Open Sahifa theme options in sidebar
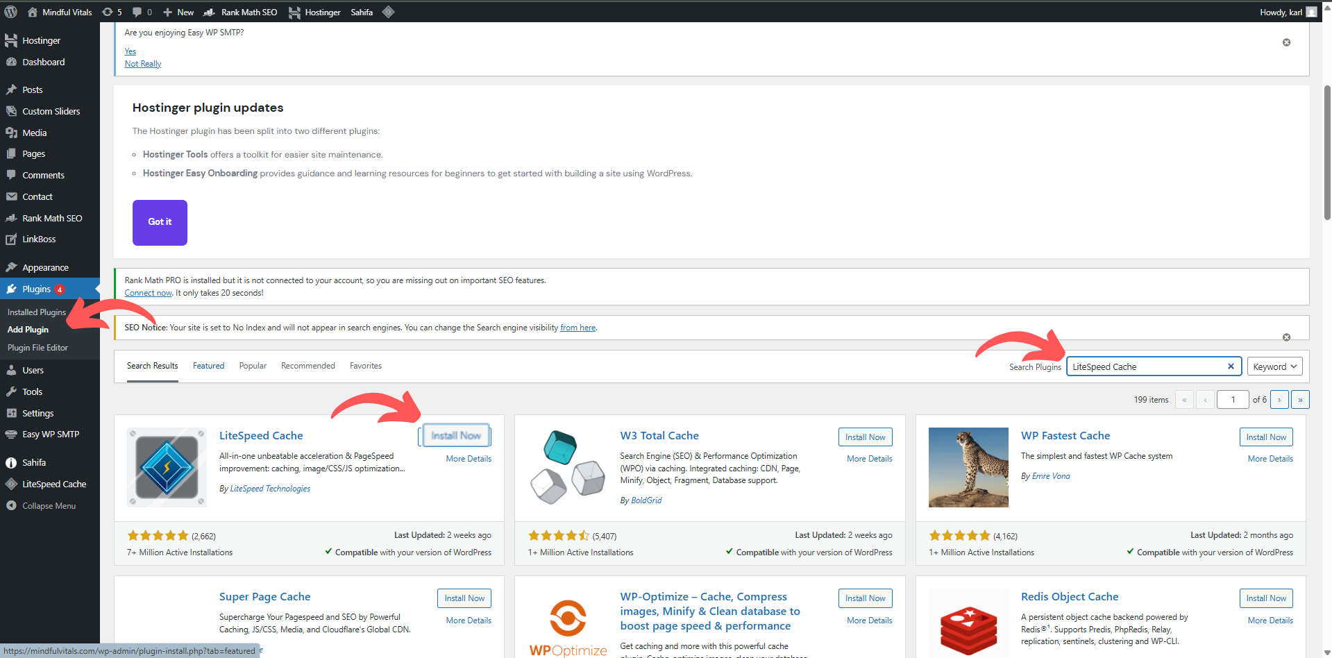This screenshot has width=1332, height=658. click(50, 462)
